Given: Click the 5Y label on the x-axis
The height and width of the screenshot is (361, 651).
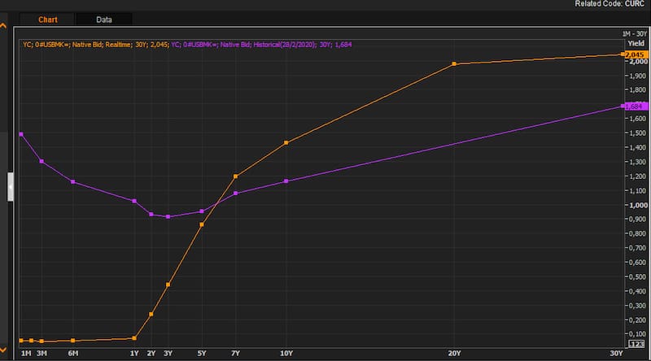Looking at the screenshot, I should coord(201,353).
